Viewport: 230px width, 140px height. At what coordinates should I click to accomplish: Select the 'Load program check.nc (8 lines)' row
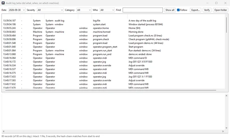point(113,35)
